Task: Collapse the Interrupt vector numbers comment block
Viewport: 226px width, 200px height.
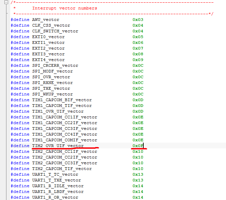Action: pyautogui.click(x=7, y=2)
